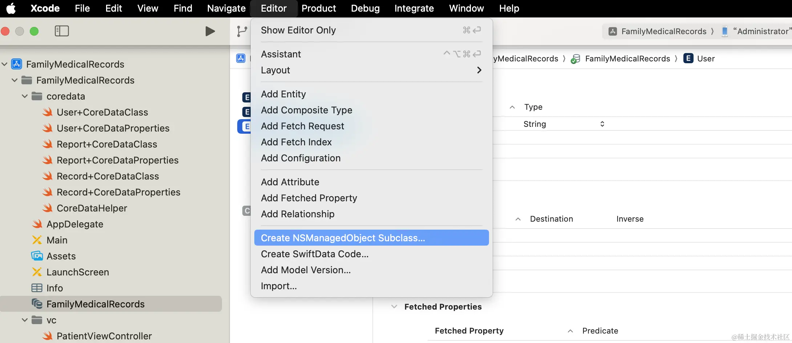Open the Info plist file
This screenshot has width=792, height=343.
coord(54,288)
